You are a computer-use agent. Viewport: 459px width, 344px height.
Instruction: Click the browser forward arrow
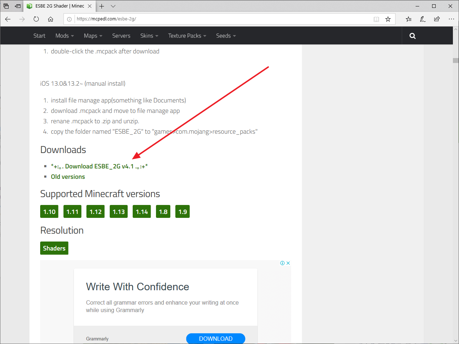(22, 19)
